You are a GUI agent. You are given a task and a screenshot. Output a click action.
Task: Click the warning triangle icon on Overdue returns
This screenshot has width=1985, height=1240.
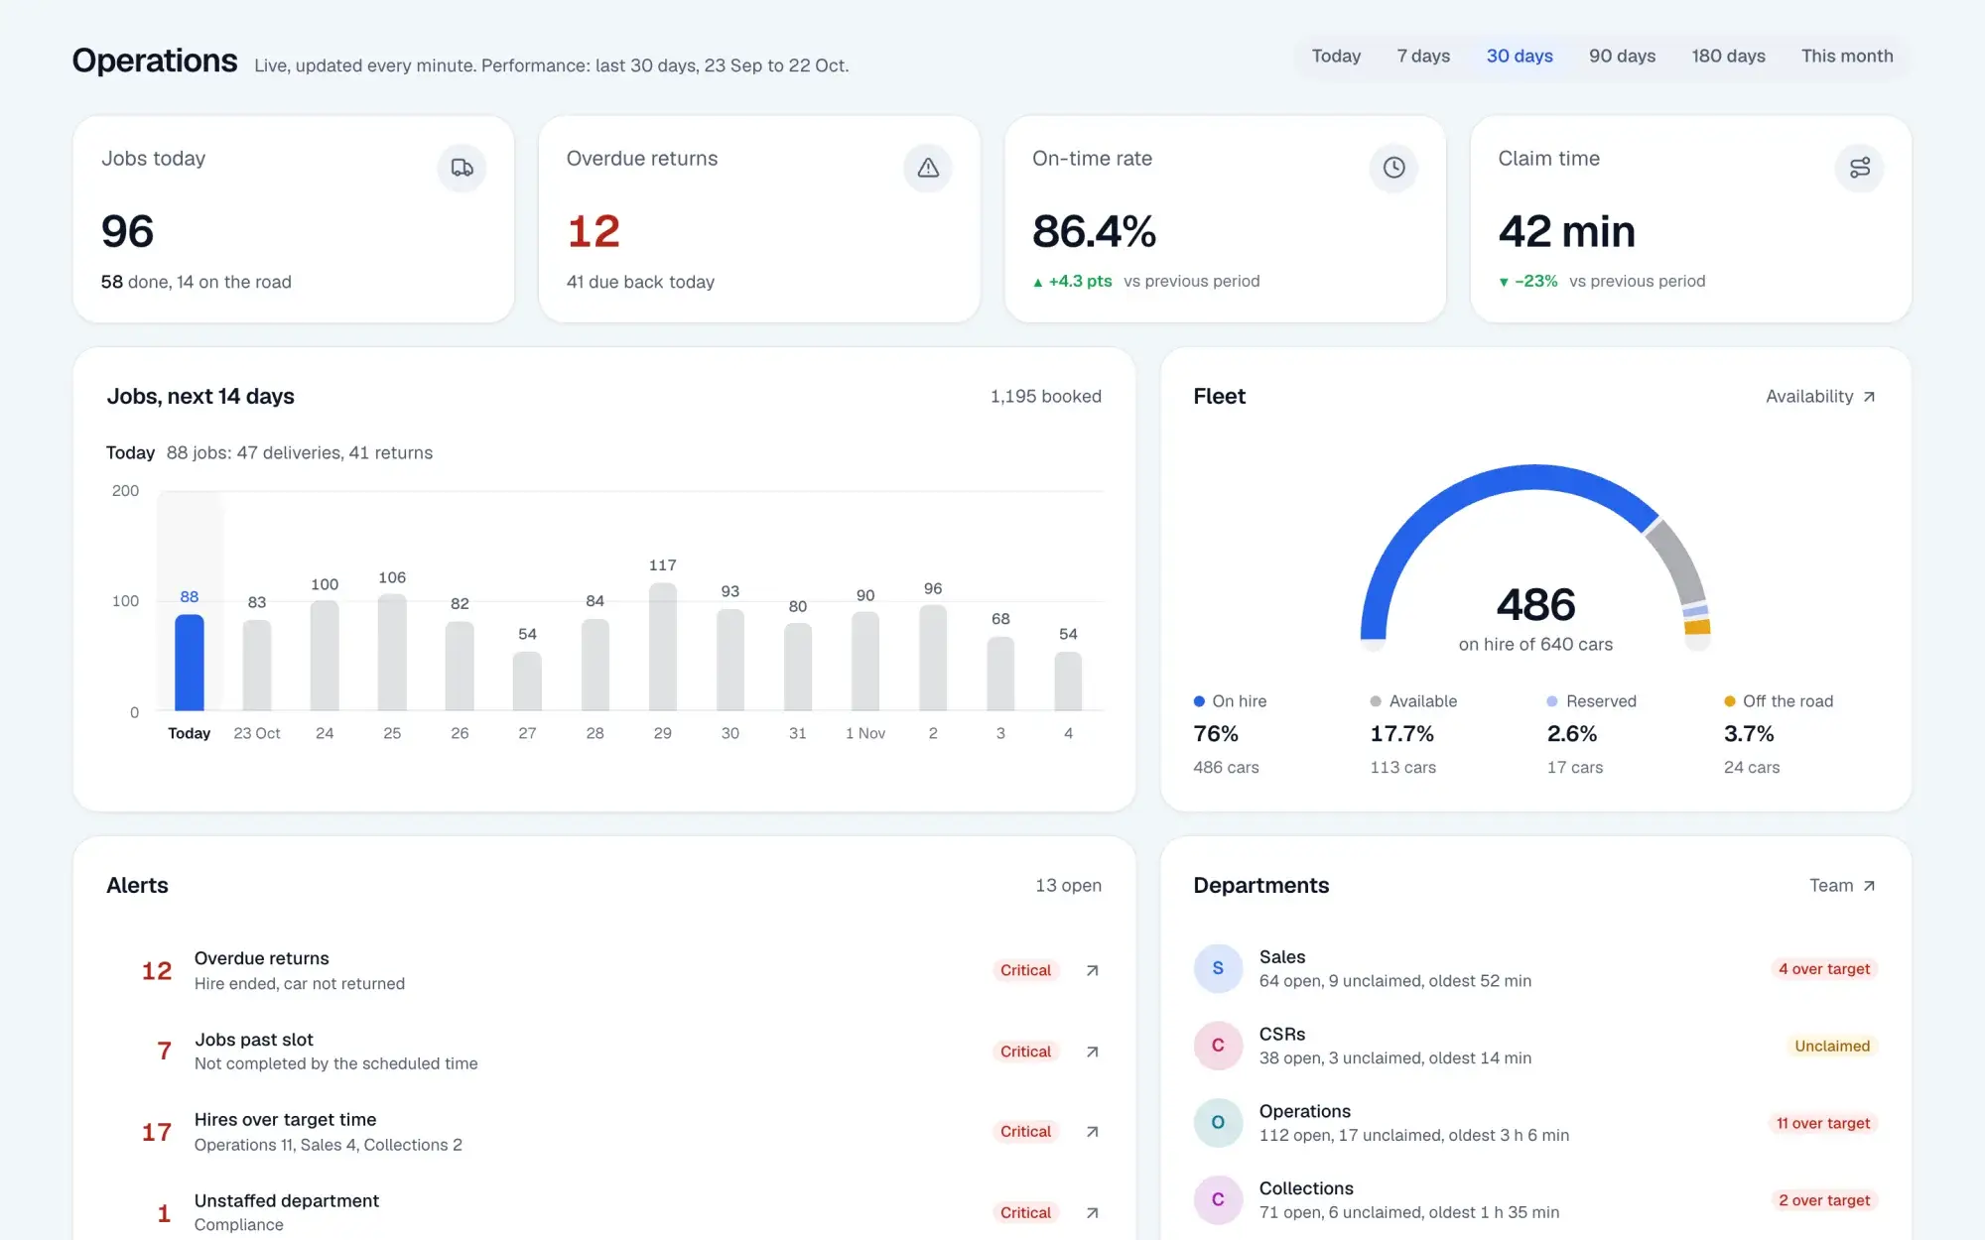(927, 168)
